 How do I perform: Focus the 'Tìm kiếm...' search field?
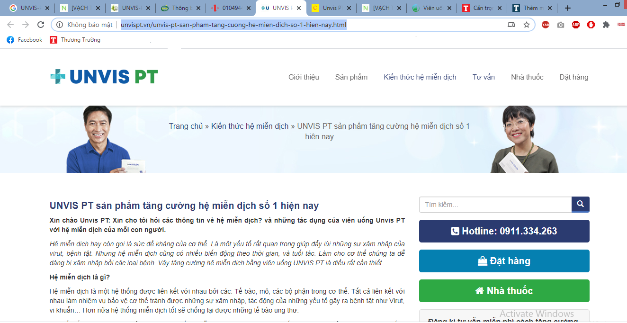(495, 205)
